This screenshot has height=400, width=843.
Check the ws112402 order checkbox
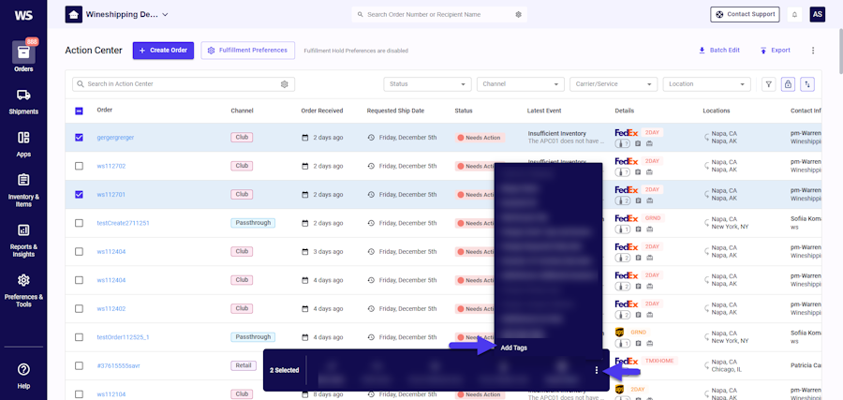[x=79, y=308]
